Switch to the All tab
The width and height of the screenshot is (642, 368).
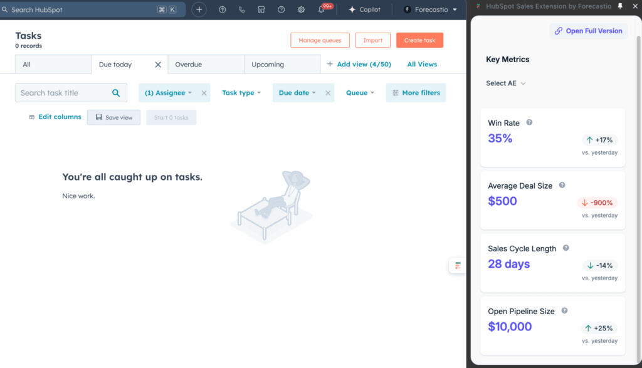click(x=53, y=65)
